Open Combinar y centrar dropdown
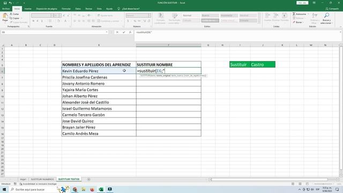343x193 pixels. pyautogui.click(x=122, y=21)
